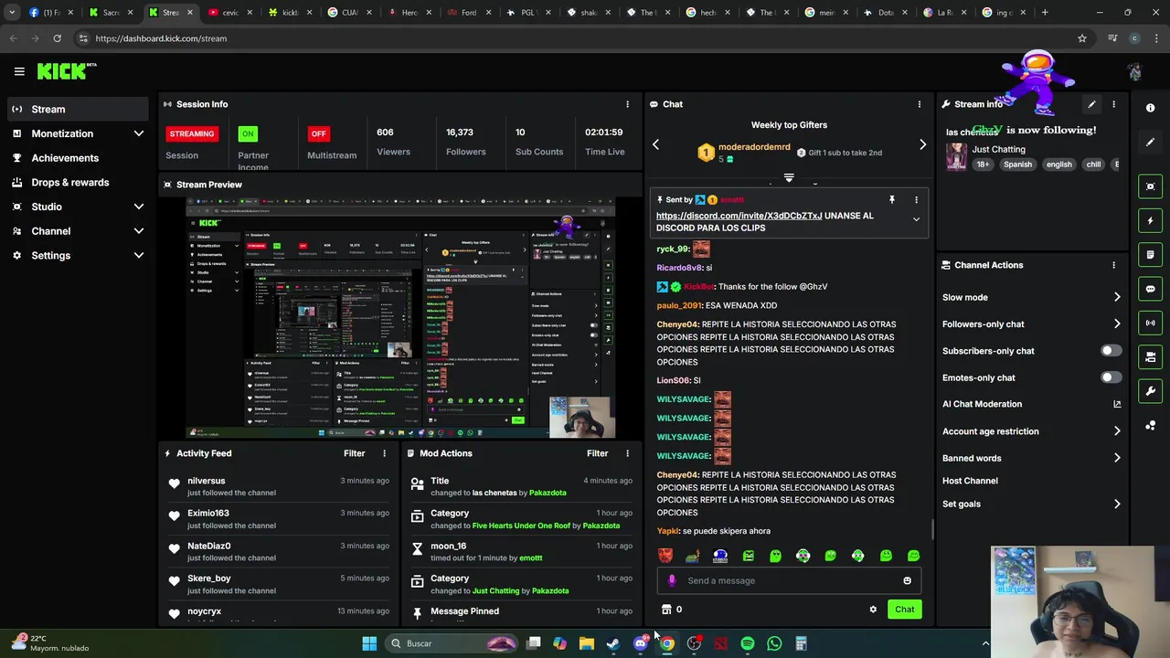Open Session Info options menu
This screenshot has width=1170, height=658.
click(627, 104)
